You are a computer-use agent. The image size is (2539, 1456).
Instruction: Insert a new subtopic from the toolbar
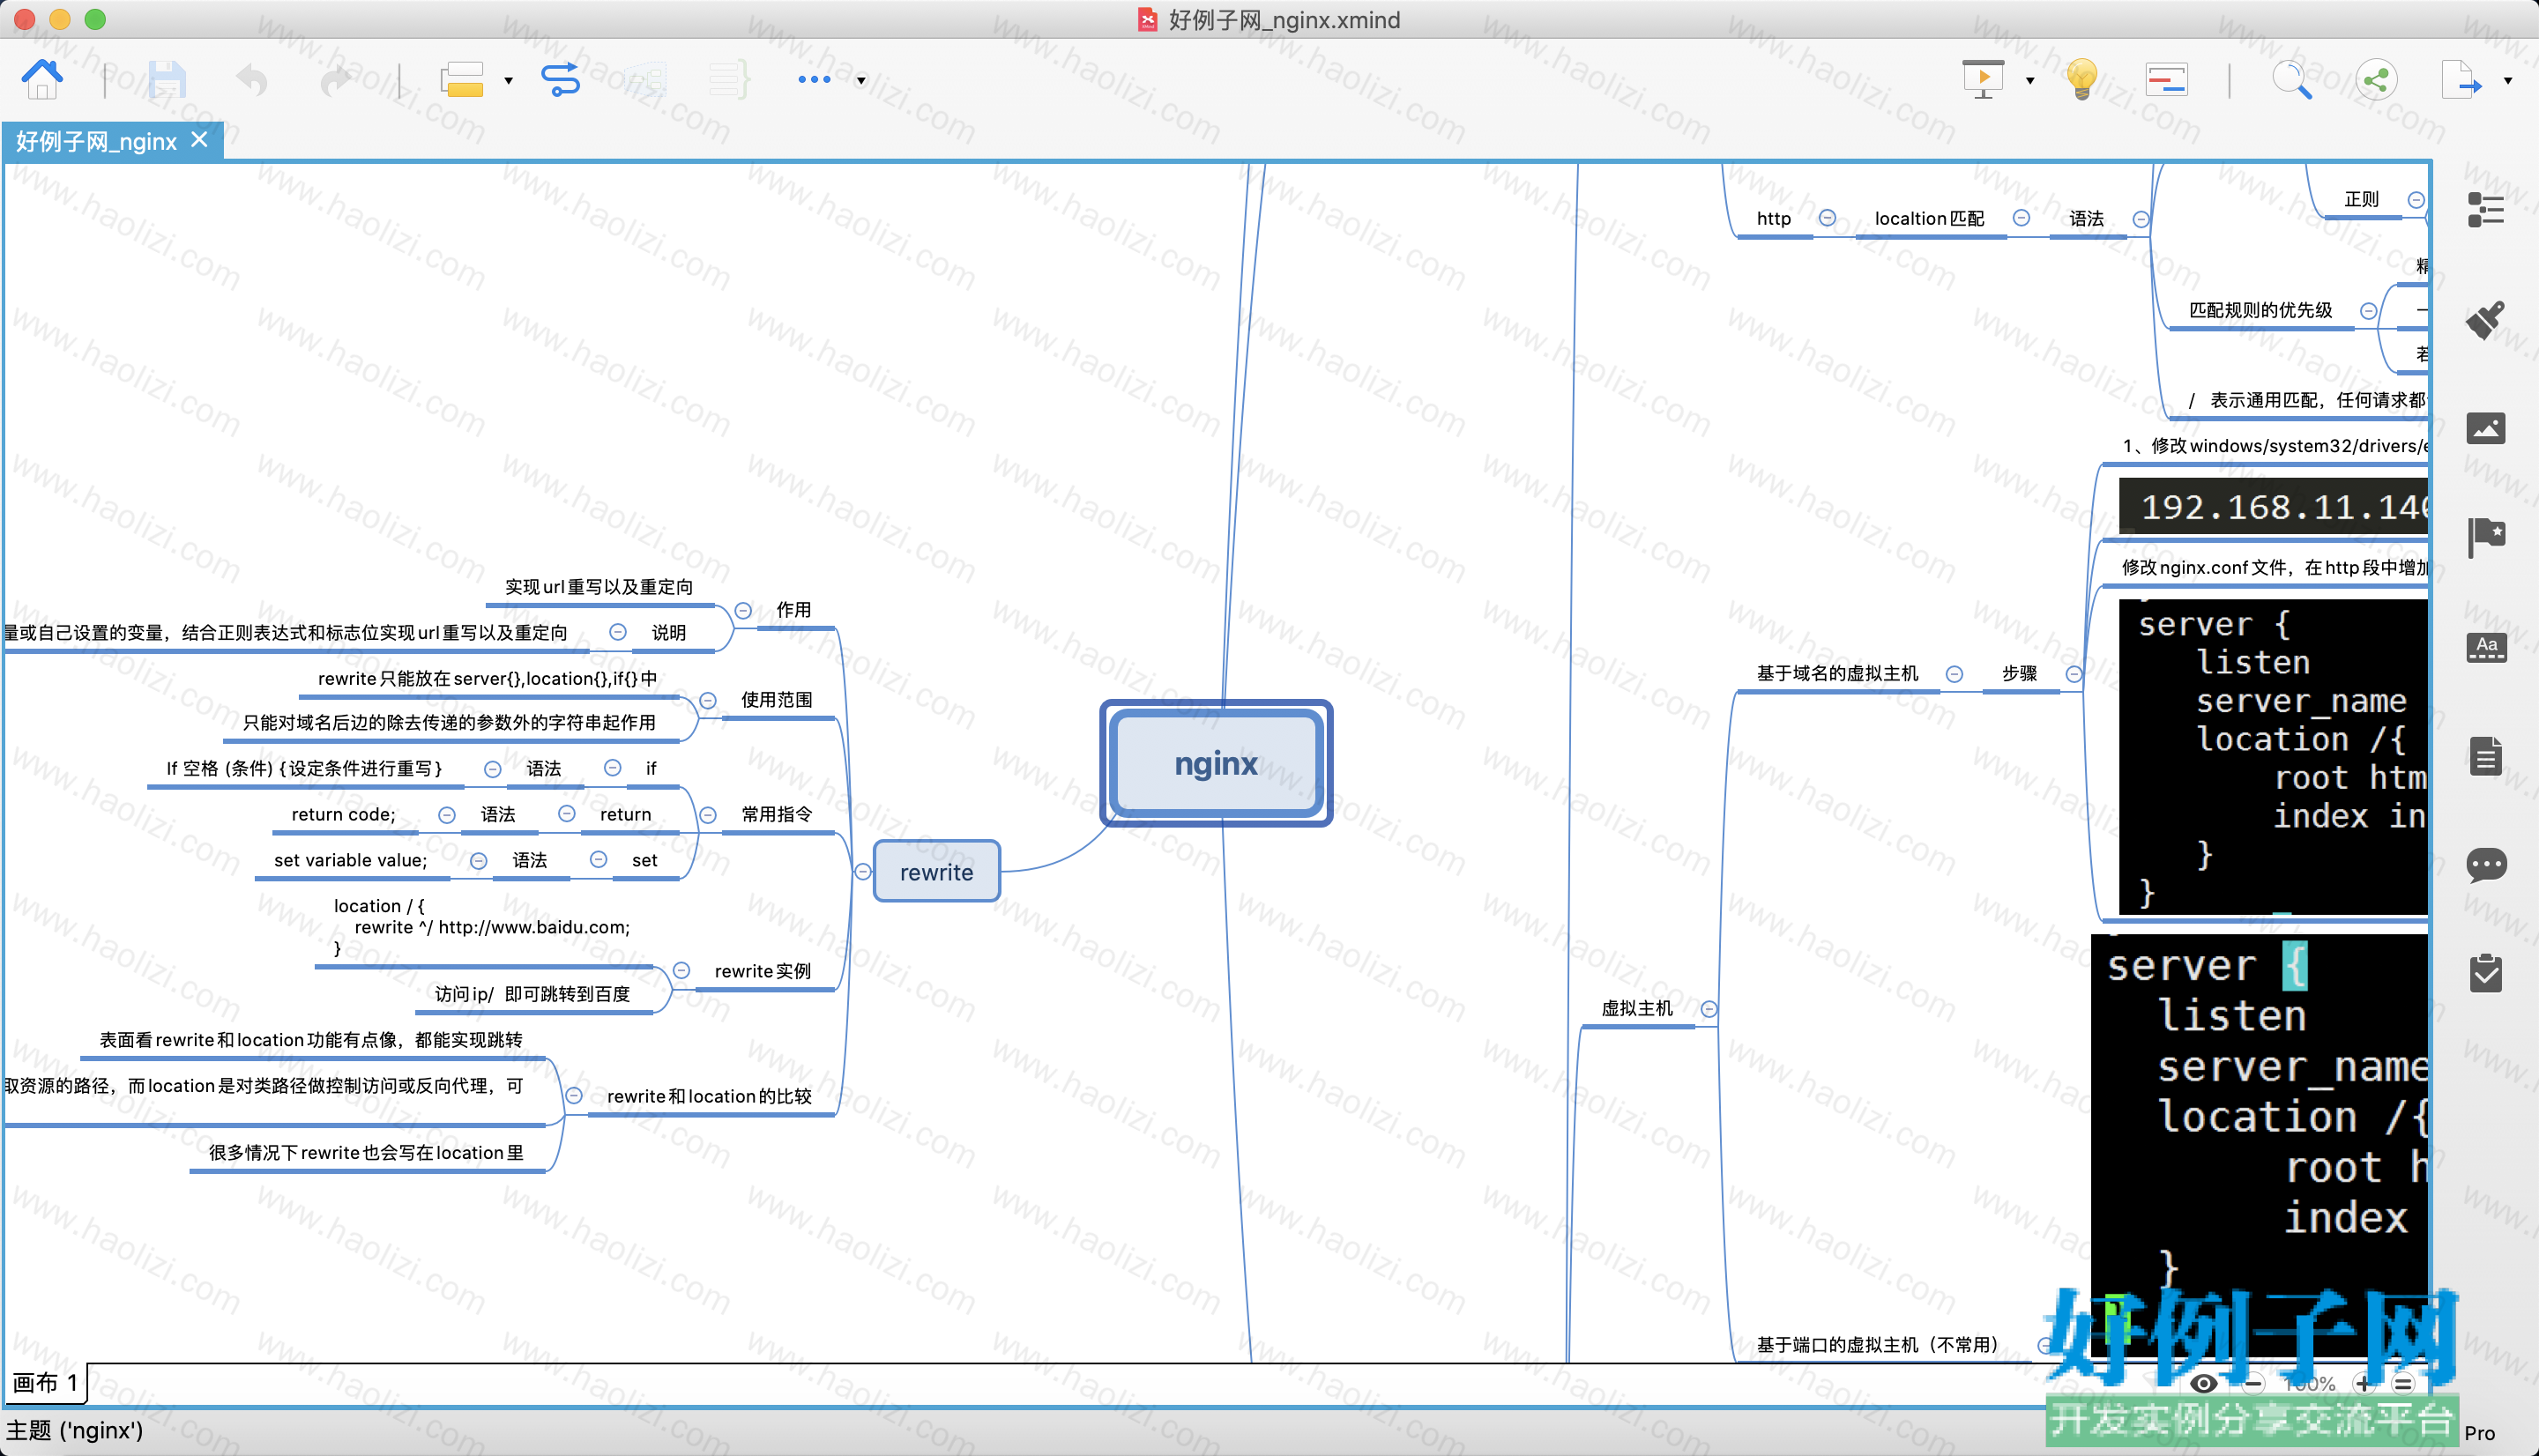(x=462, y=79)
